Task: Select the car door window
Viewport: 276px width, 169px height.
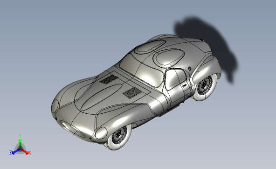Action: 176,79
